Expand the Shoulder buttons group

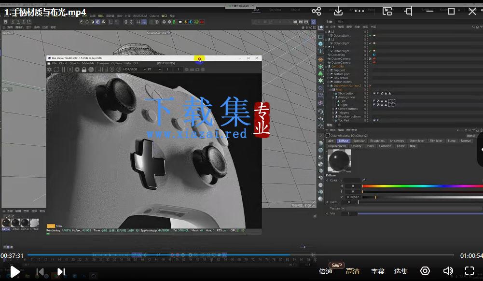click(332, 116)
